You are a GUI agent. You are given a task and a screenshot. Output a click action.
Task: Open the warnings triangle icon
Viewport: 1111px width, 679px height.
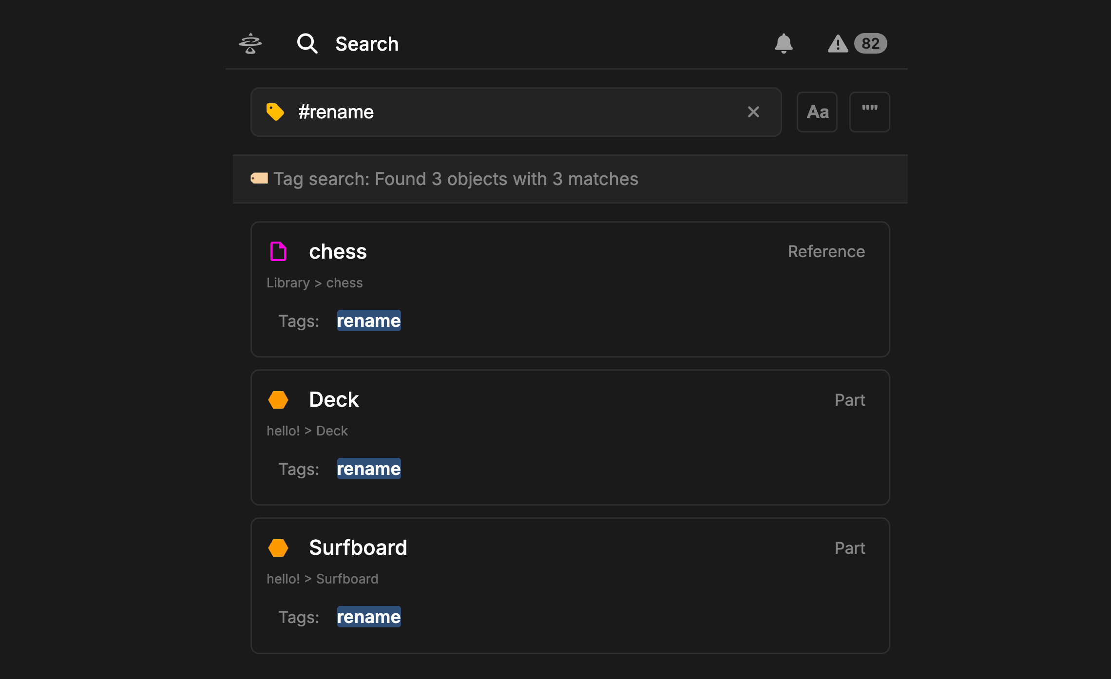tap(838, 44)
